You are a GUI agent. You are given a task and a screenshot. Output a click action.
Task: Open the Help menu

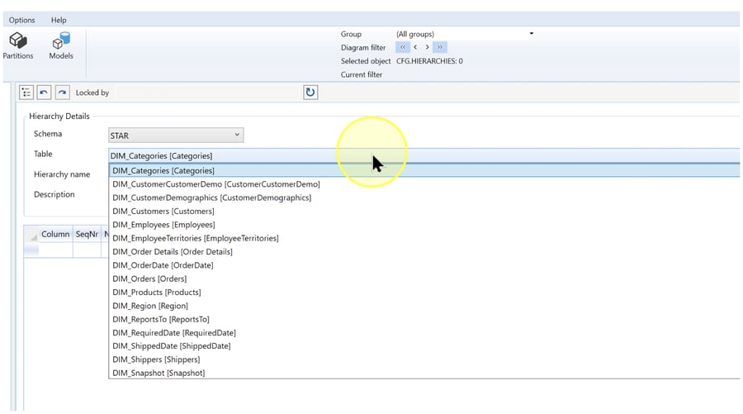click(59, 20)
